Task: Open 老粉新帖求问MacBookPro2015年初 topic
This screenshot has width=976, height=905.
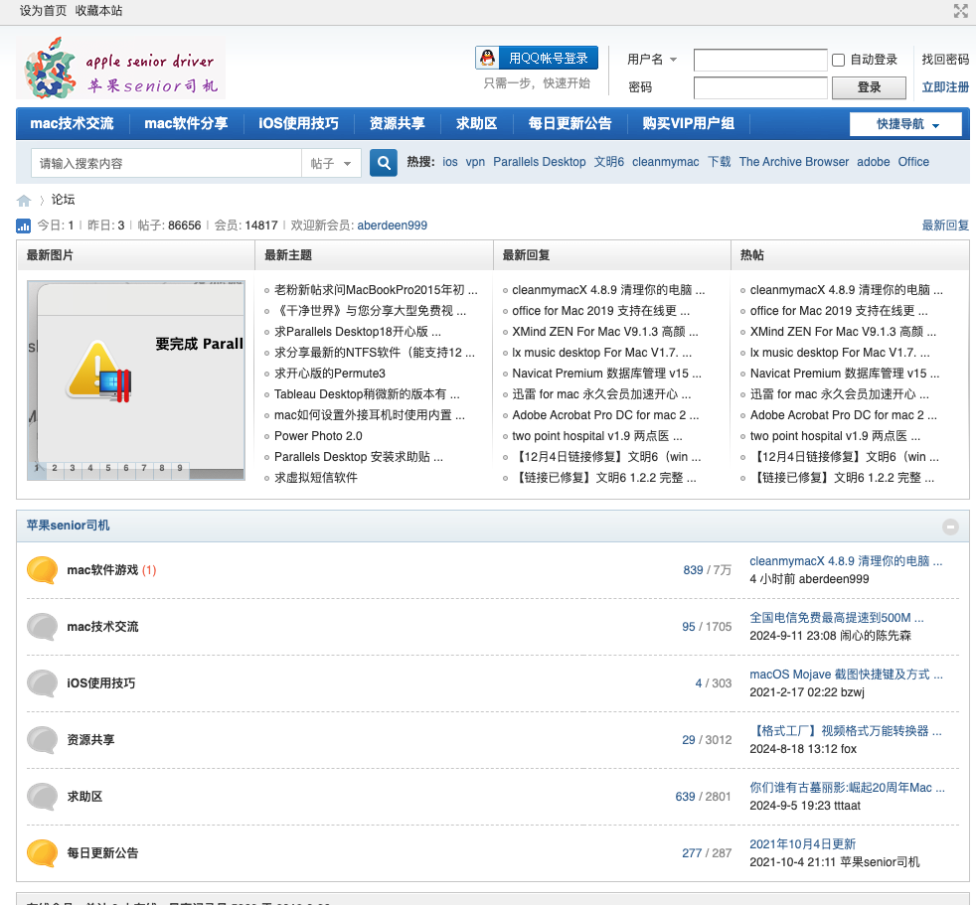Action: 376,290
